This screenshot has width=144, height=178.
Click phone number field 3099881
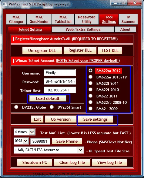(40, 141)
